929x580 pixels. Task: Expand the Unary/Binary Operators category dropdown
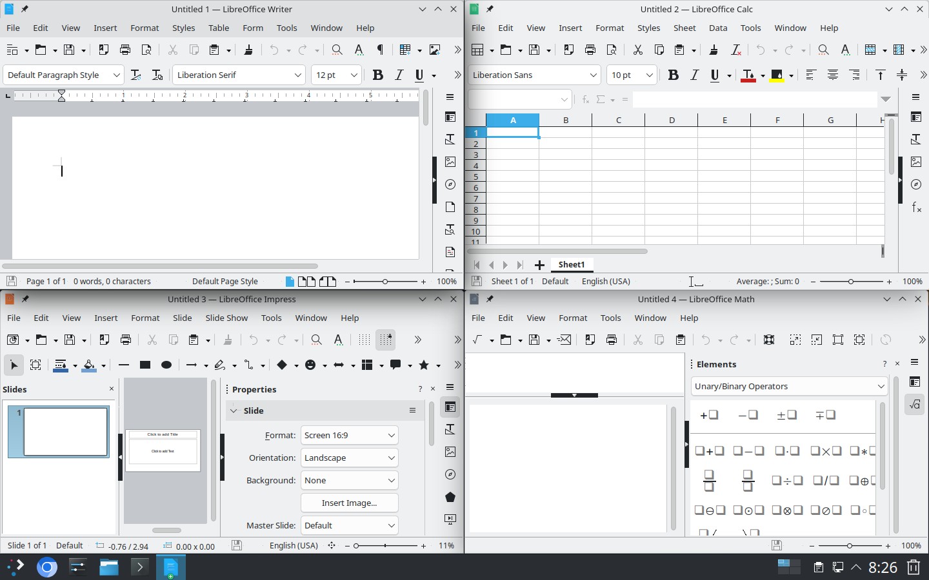pyautogui.click(x=881, y=386)
